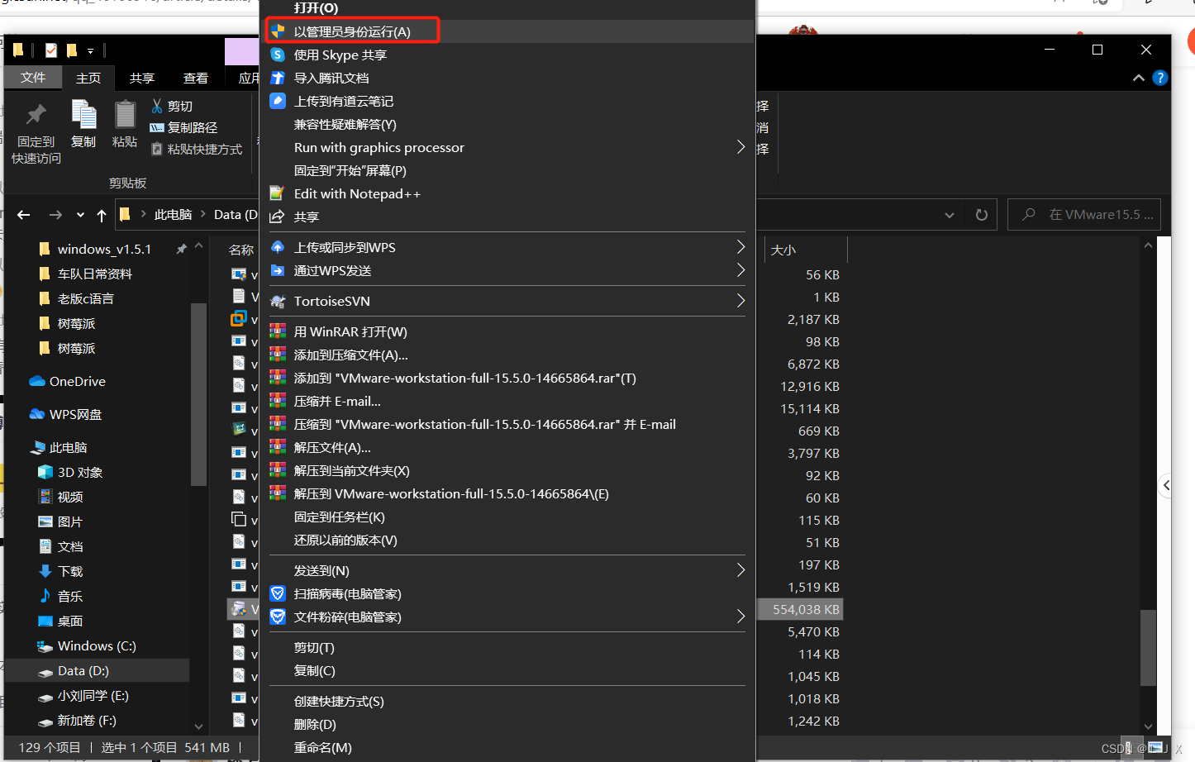
Task: Expand the TortoiseSVN submenu arrow
Action: tap(740, 301)
